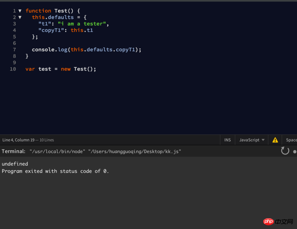297x229 pixels.
Task: Click the kk.js file path in terminal
Action: (x=135, y=152)
